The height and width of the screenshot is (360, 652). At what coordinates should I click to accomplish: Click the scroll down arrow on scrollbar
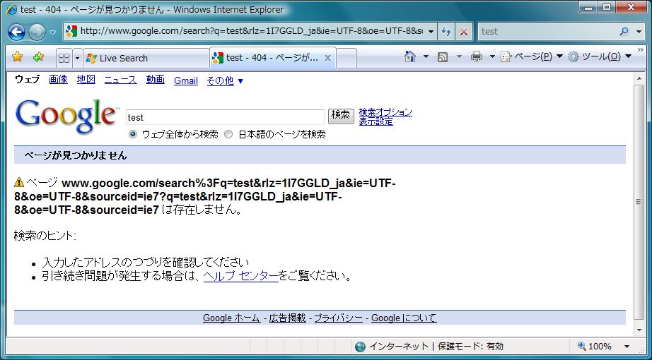pyautogui.click(x=639, y=330)
